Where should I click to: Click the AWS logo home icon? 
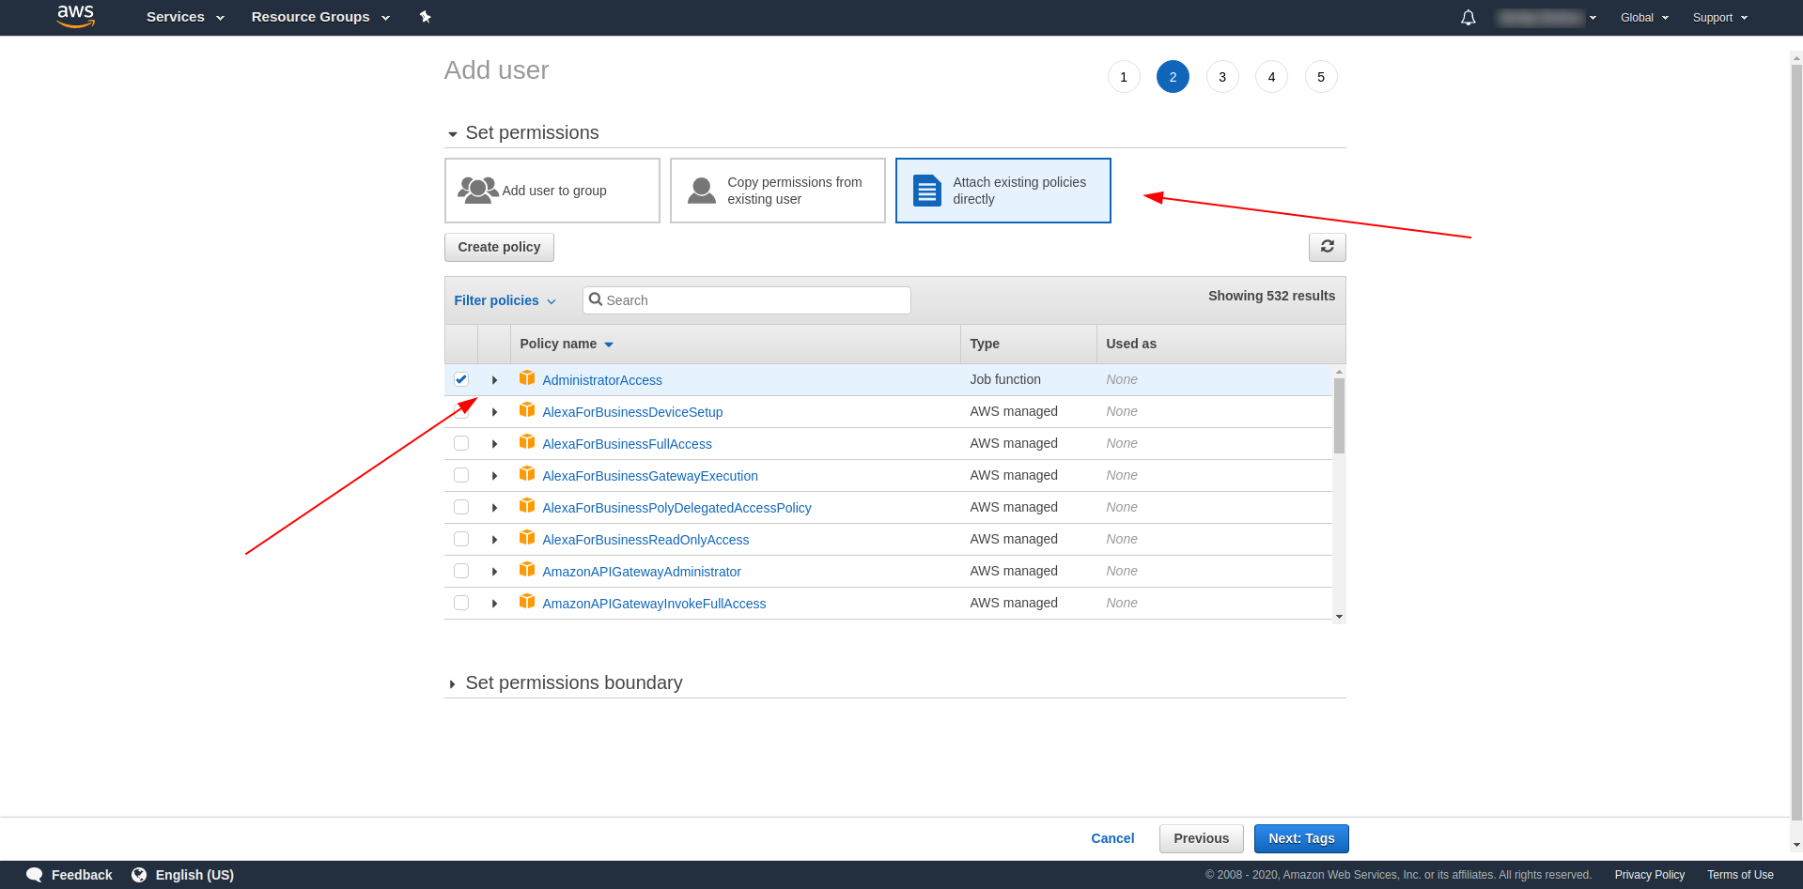[x=75, y=16]
